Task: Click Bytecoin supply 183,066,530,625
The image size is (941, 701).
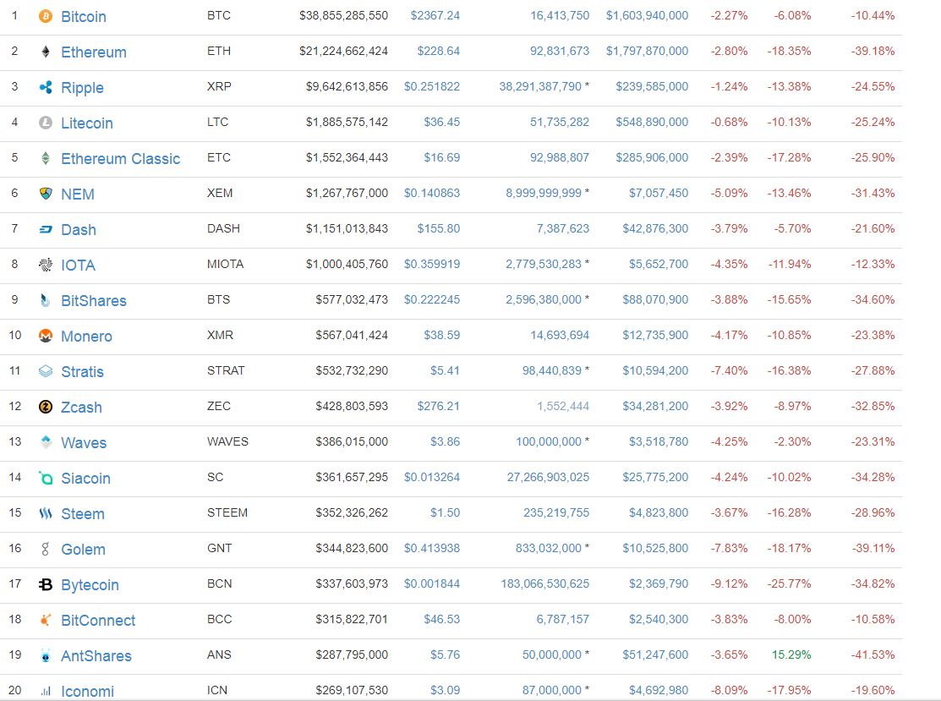Action: (545, 583)
